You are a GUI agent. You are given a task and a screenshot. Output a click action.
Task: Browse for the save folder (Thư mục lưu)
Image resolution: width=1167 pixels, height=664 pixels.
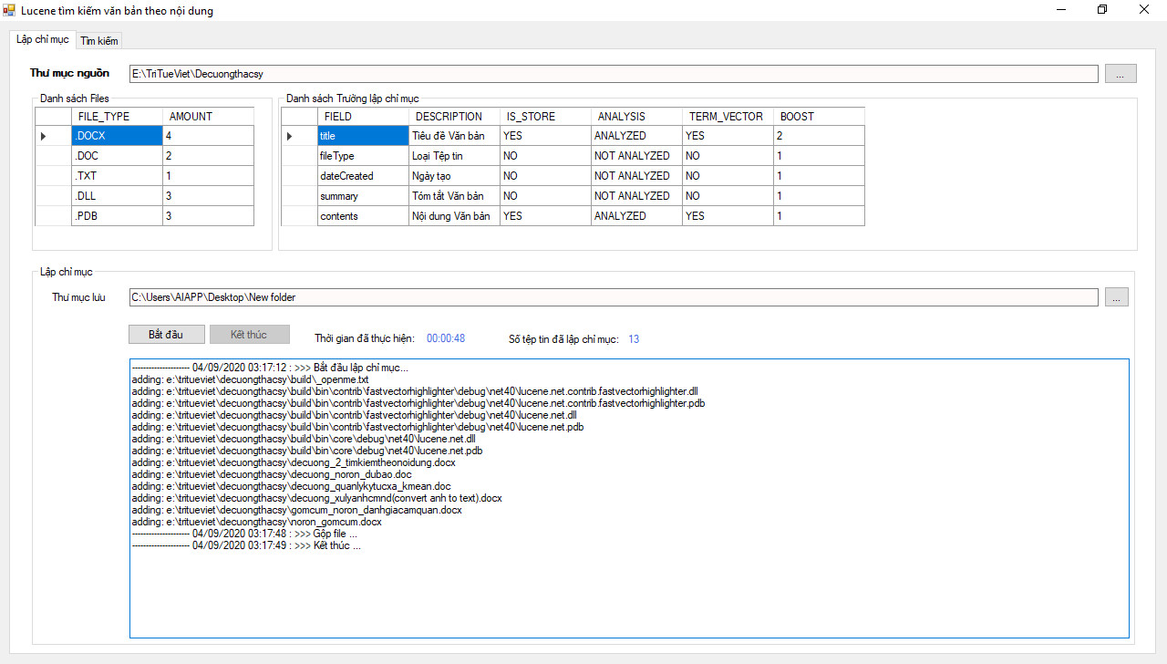1117,297
